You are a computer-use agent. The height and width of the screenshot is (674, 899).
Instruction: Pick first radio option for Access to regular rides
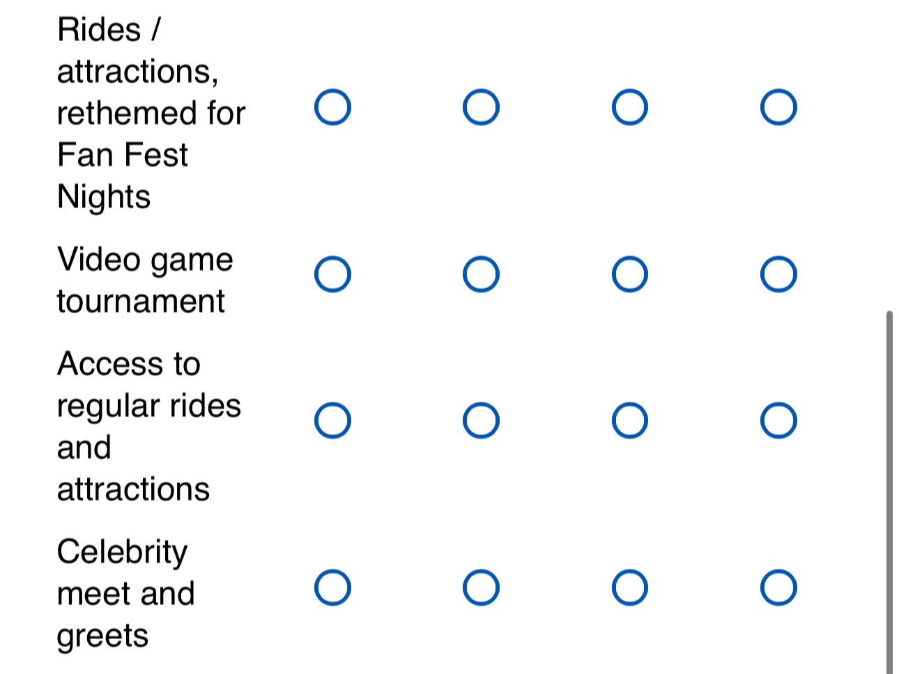[x=332, y=421]
